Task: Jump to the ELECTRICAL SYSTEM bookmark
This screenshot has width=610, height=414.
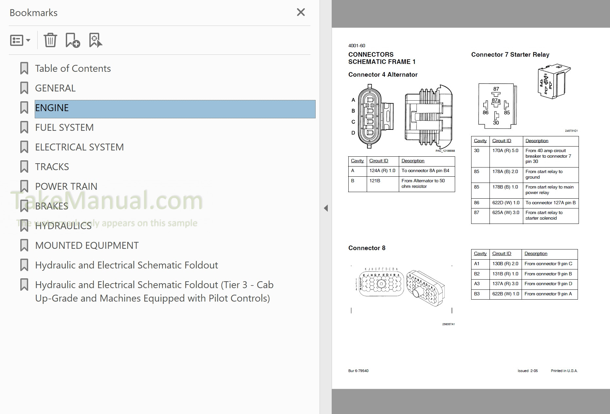Action: 79,147
